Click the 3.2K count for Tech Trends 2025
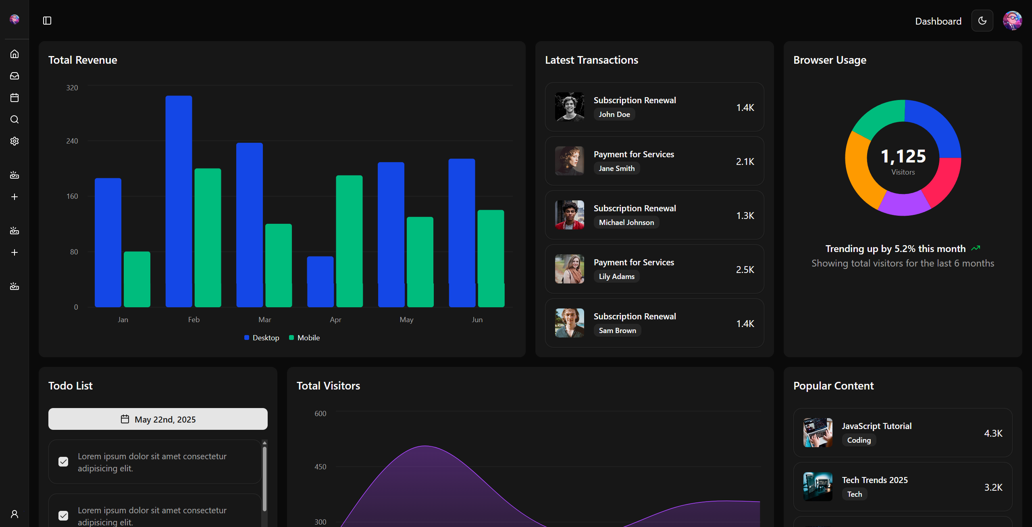Screen dimensions: 1032x527 (993, 487)
